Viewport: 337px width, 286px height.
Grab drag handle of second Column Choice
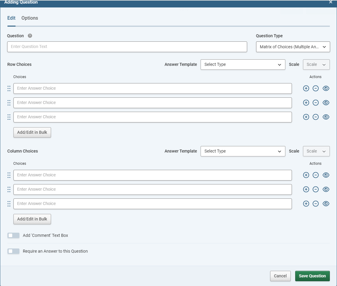9,189
